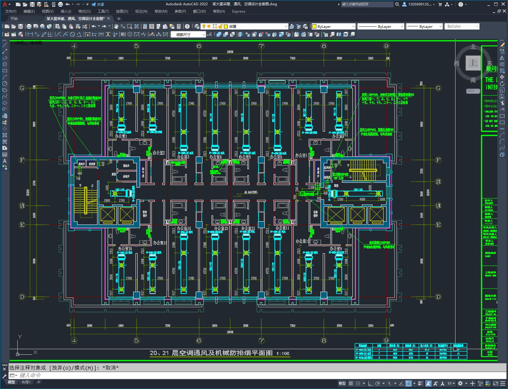
Task: Select the Circle draw tool
Action: click(x=5, y=84)
